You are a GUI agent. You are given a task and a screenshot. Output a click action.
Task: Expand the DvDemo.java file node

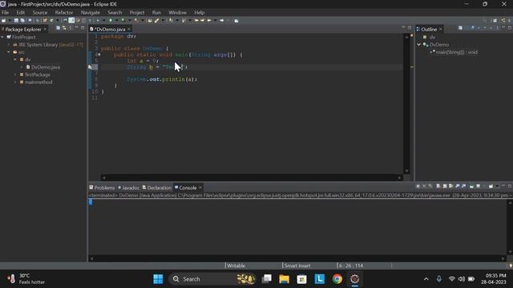22,67
